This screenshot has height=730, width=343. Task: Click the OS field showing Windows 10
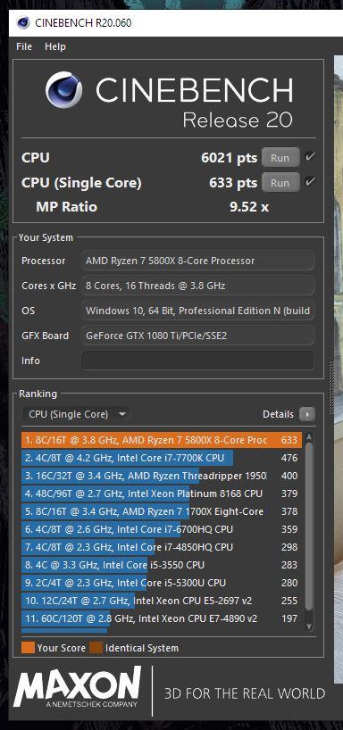pos(198,311)
